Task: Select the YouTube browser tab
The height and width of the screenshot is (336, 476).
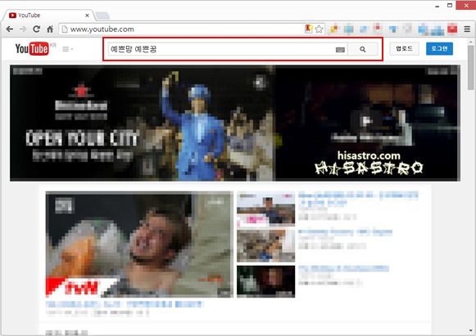Action: tap(48, 16)
